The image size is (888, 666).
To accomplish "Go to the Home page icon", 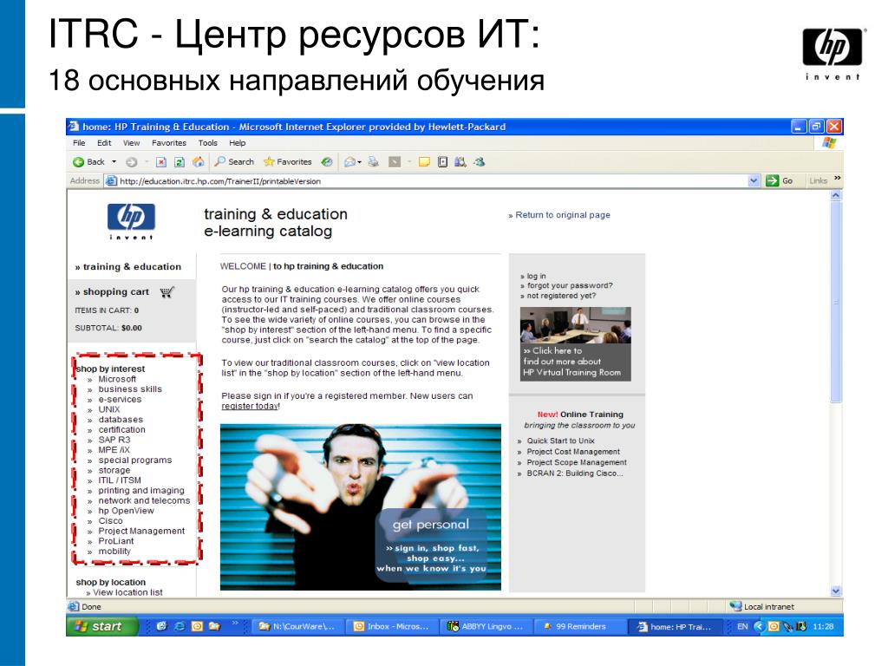I will coord(199,162).
